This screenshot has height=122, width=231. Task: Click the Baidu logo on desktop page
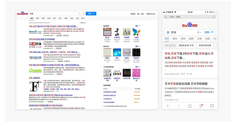(22, 14)
